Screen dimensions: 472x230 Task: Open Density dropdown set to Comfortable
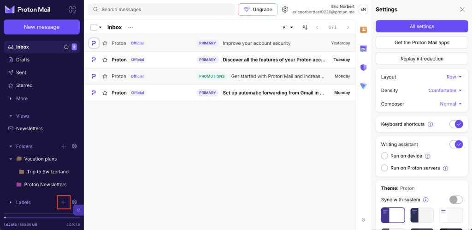(445, 91)
